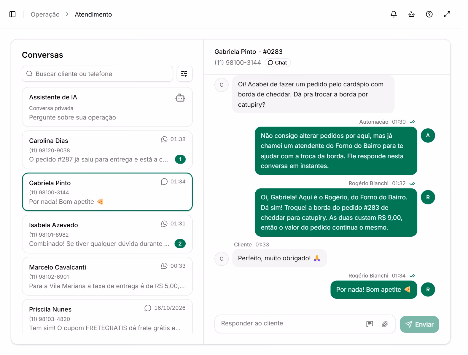Click the Automação avatar A
The image size is (468, 355).
(428, 135)
